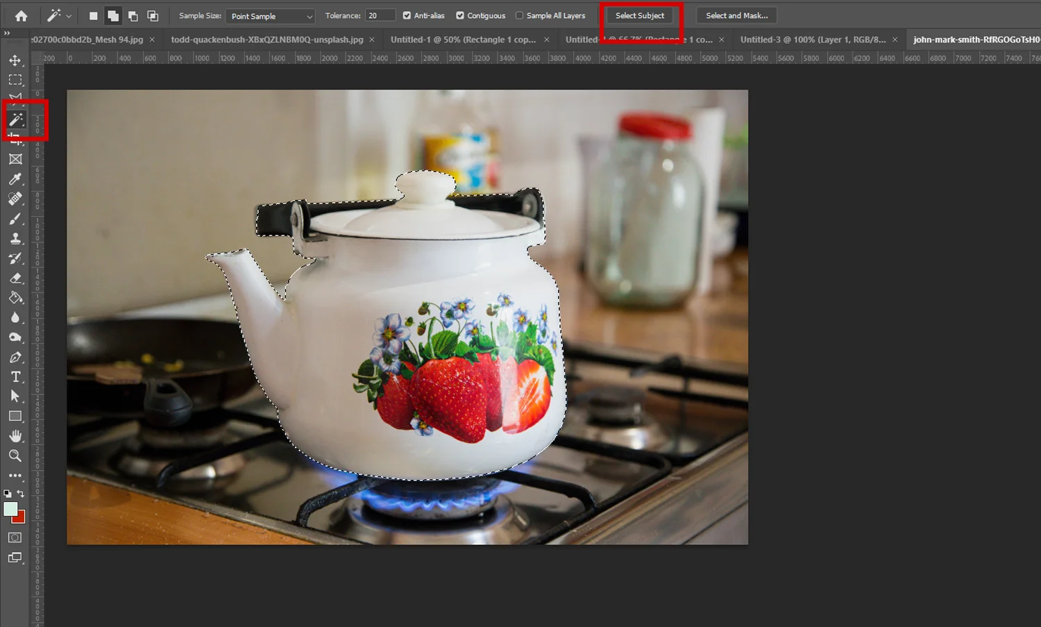Select the Eraser tool
Image resolution: width=1041 pixels, height=627 pixels.
click(x=15, y=278)
